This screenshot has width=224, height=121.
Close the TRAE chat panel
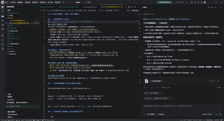[x=221, y=7]
